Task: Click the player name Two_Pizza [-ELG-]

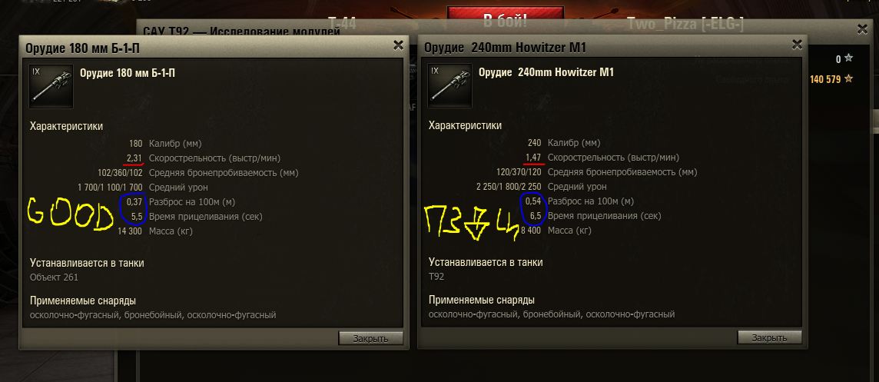Action: point(685,24)
